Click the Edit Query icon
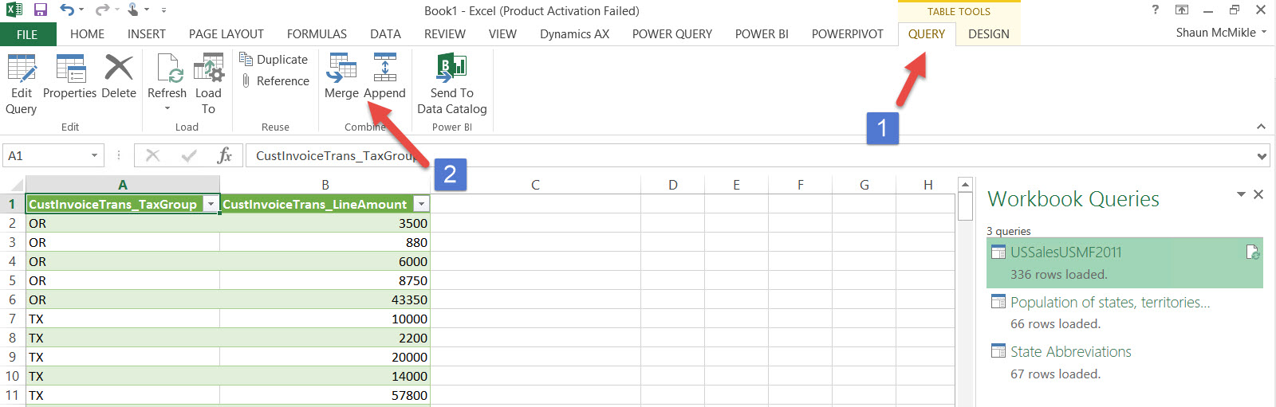 [22, 70]
